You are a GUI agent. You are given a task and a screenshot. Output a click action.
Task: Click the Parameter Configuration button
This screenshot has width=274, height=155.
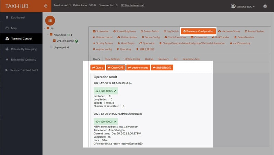tap(198, 31)
